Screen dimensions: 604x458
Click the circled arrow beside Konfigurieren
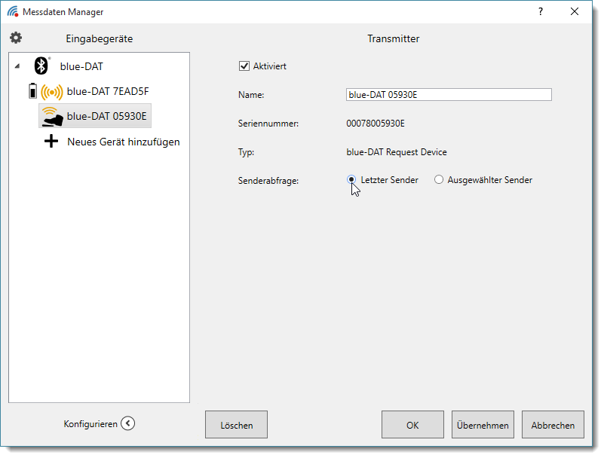(x=128, y=424)
